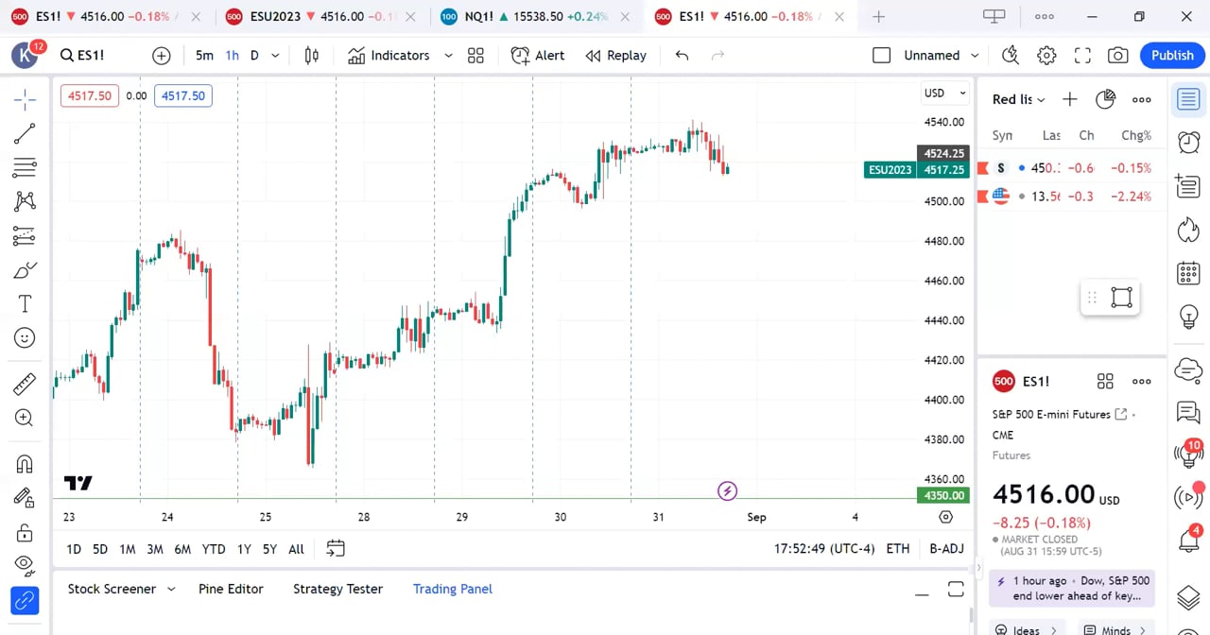Viewport: 1210px width, 635px height.
Task: Select the Text annotation tool
Action: (24, 303)
